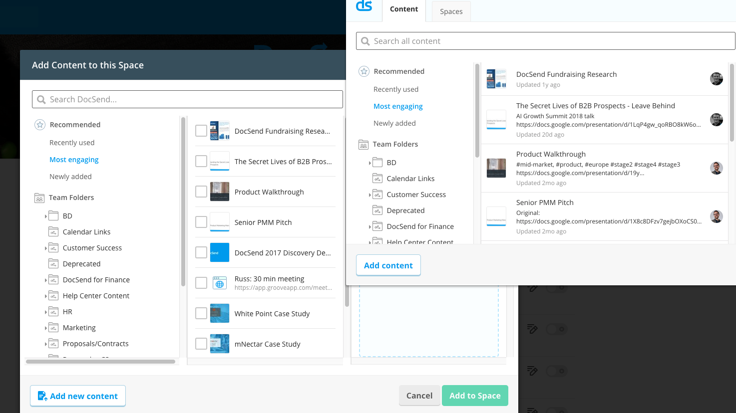This screenshot has height=413, width=736.
Task: Click vertical scrollbar of dialog folder tree
Action: (x=183, y=202)
